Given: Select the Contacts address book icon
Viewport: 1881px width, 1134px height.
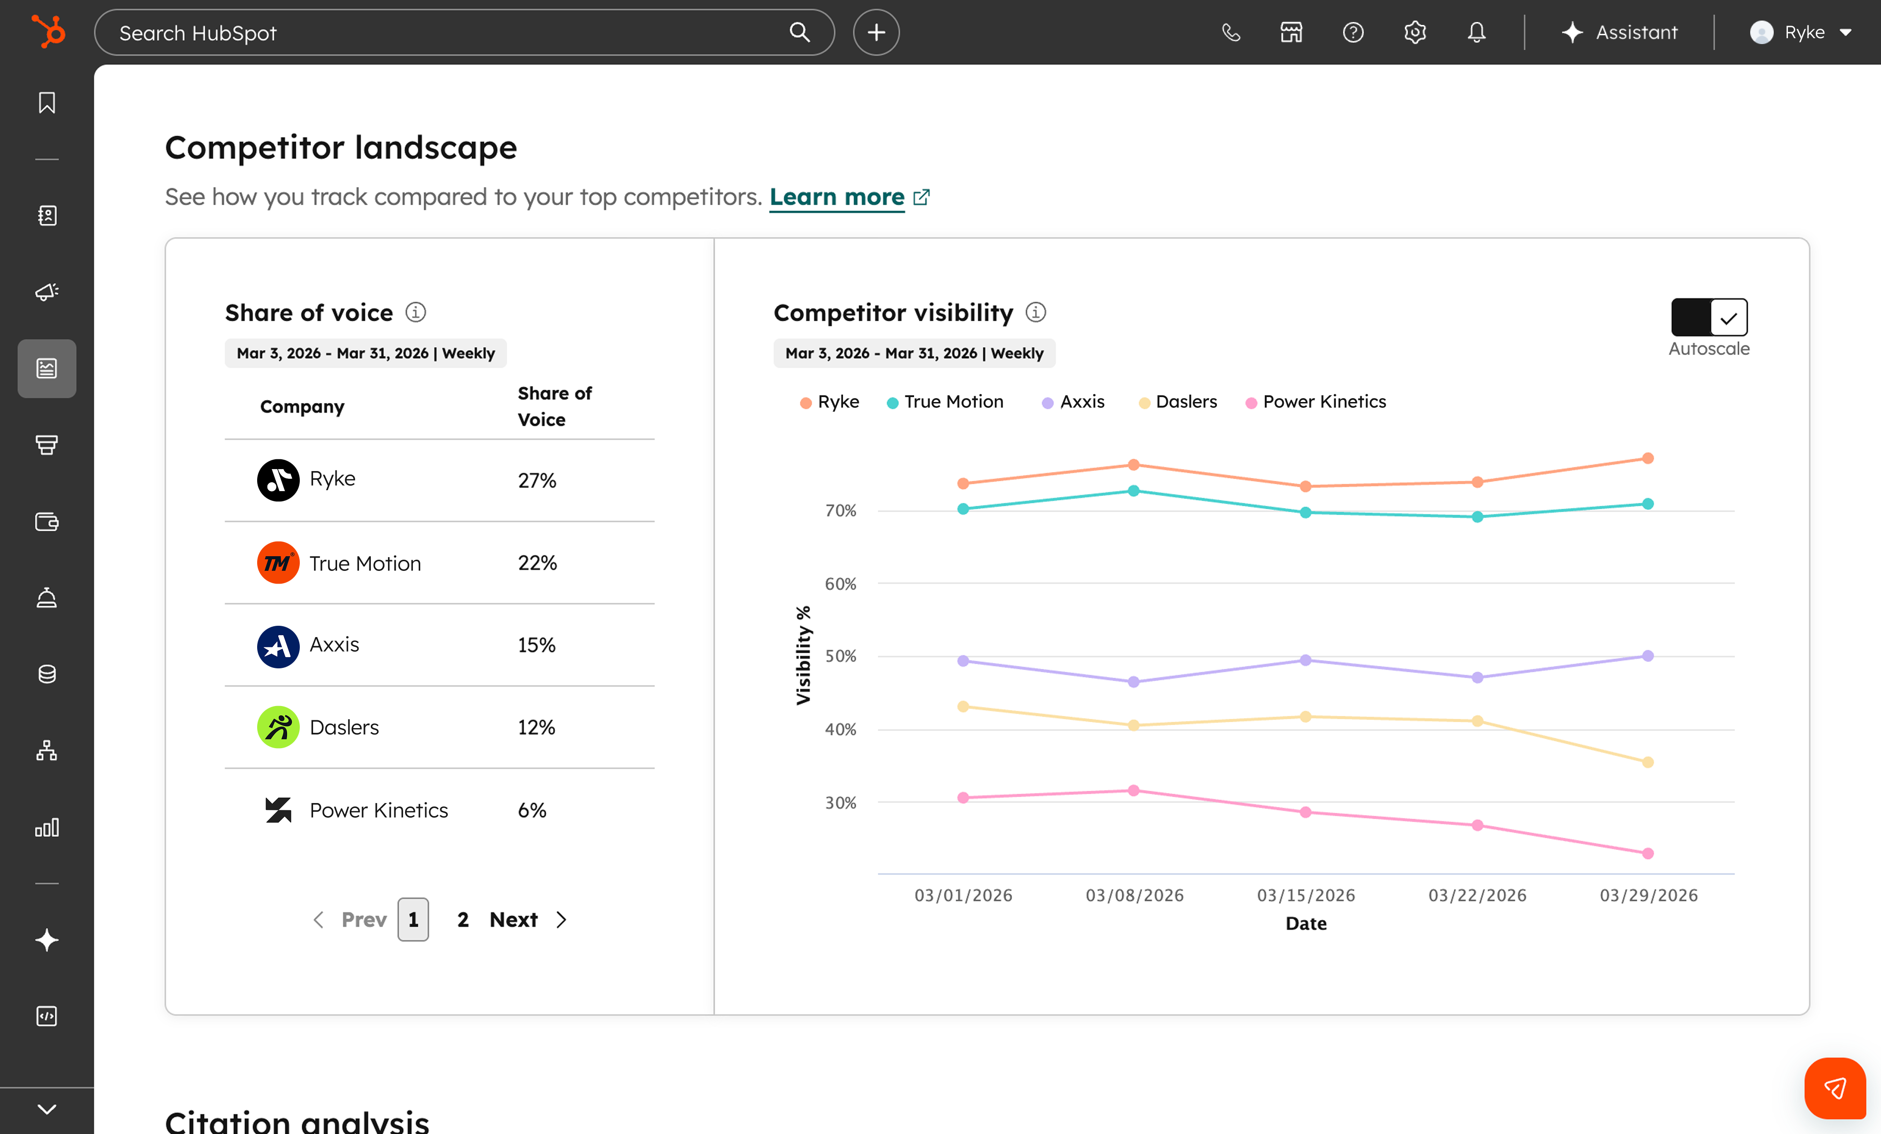Looking at the screenshot, I should tap(47, 216).
